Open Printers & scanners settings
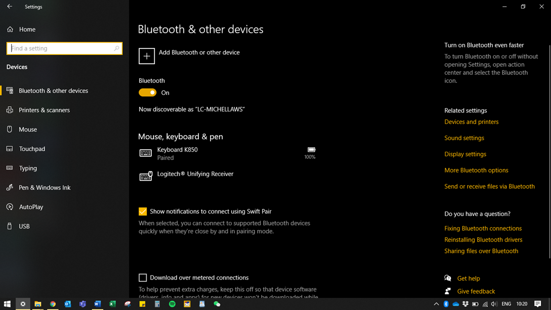551x310 pixels. point(44,110)
